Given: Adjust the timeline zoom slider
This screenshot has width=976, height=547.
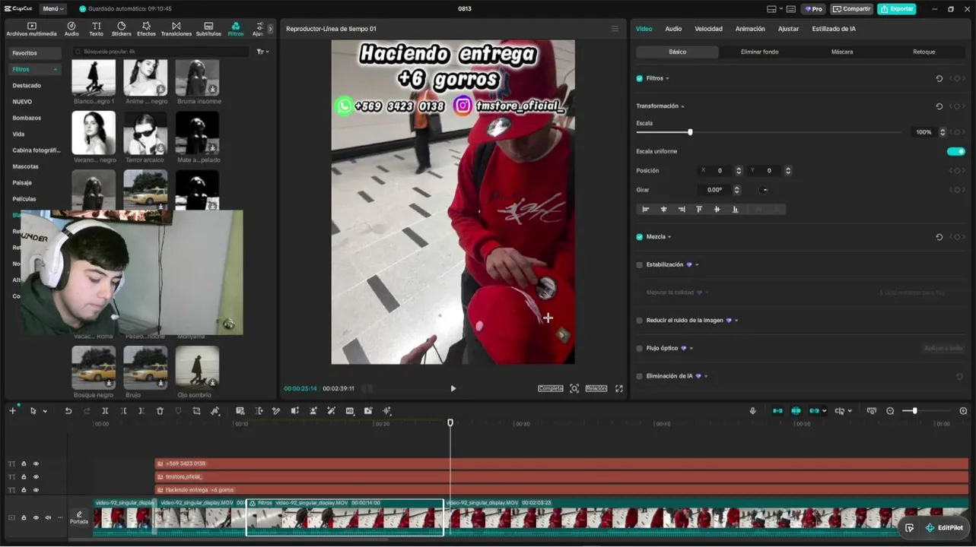Looking at the screenshot, I should coord(915,411).
